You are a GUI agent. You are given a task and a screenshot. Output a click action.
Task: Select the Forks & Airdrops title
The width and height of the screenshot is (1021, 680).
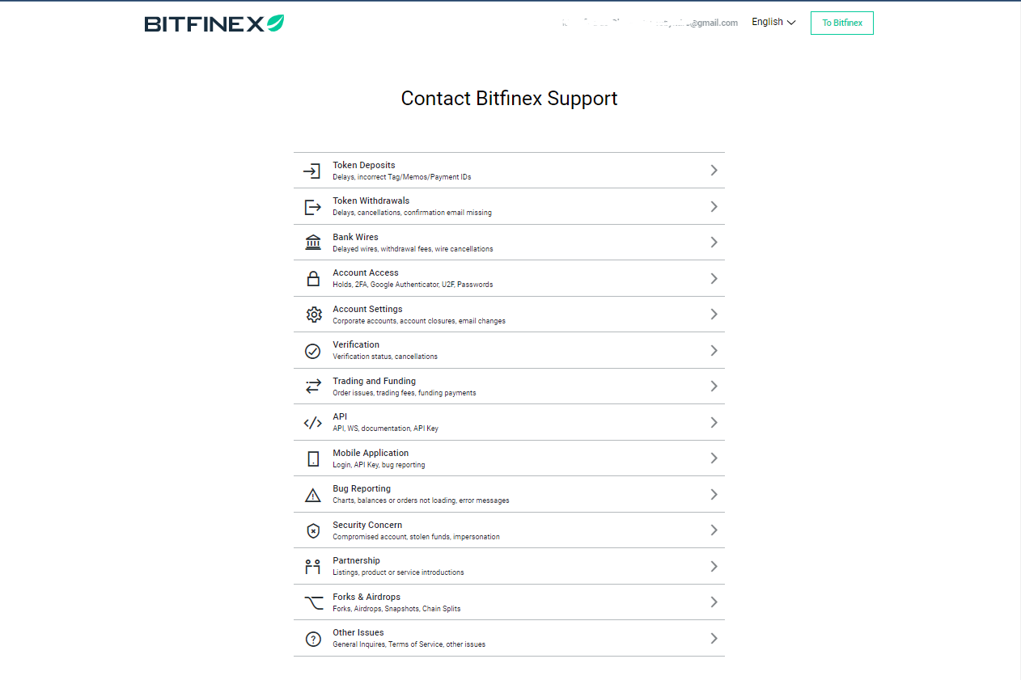point(366,597)
